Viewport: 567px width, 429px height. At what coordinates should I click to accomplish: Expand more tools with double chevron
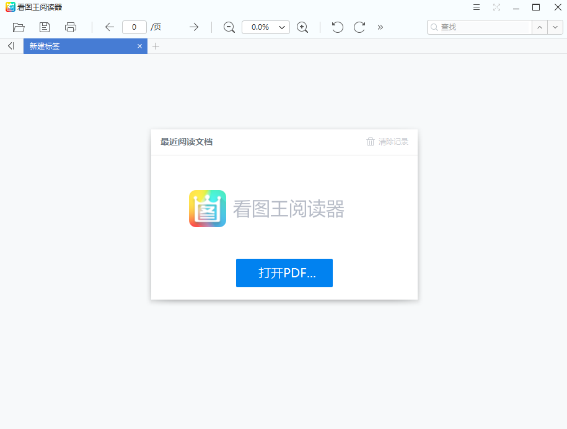click(x=380, y=27)
